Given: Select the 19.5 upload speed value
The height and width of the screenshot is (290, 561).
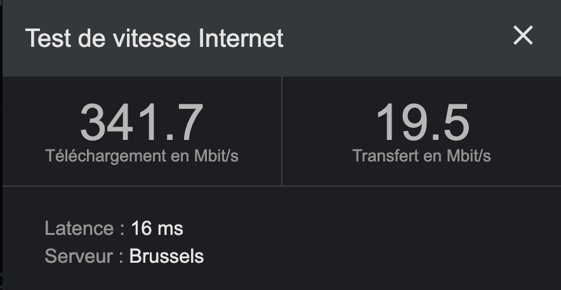Looking at the screenshot, I should tap(422, 123).
